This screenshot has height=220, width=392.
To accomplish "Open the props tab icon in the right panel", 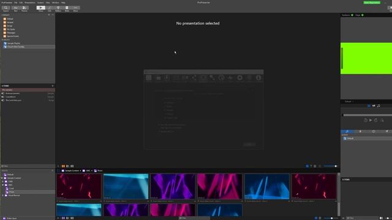I will [x=360, y=131].
